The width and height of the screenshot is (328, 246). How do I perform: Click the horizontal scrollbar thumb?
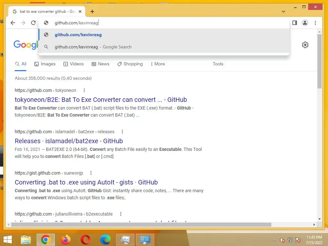coord(141,225)
